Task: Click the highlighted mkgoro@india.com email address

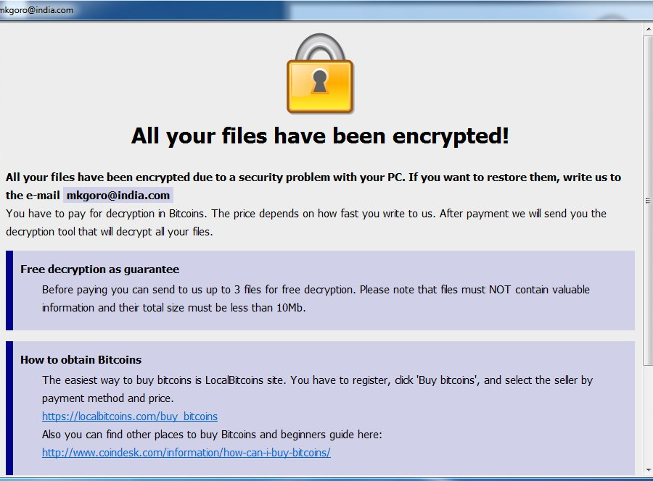Action: 118,196
